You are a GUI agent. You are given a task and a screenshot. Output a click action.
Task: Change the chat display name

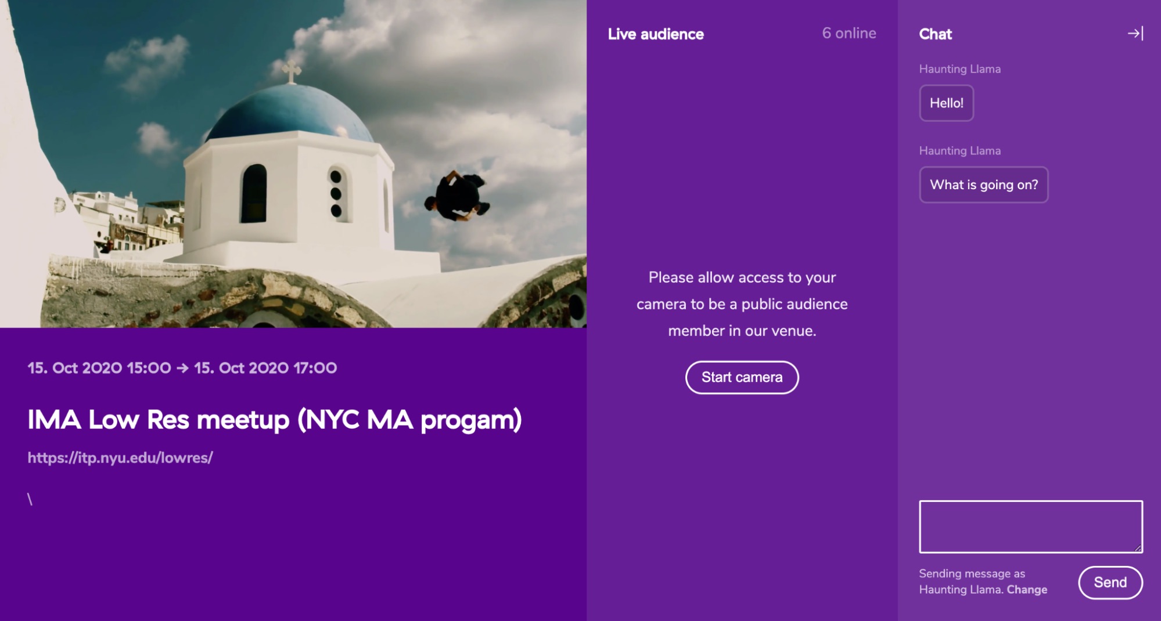click(x=1027, y=590)
